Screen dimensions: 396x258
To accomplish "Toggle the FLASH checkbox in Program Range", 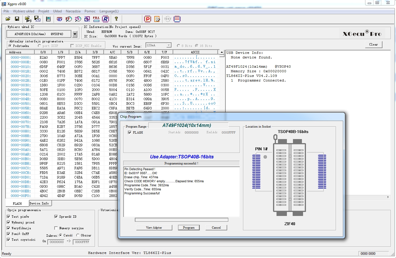I will (130, 132).
